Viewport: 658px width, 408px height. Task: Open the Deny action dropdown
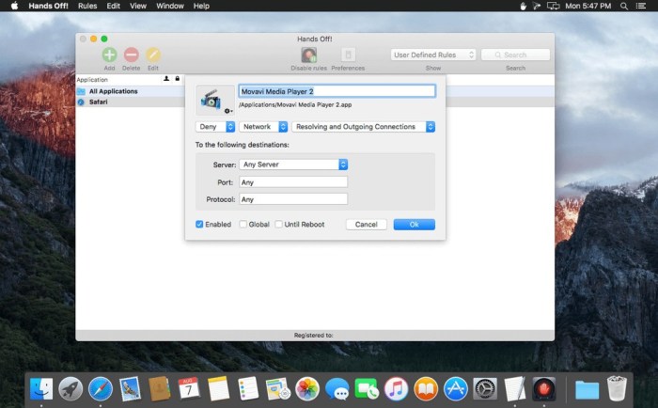[215, 127]
